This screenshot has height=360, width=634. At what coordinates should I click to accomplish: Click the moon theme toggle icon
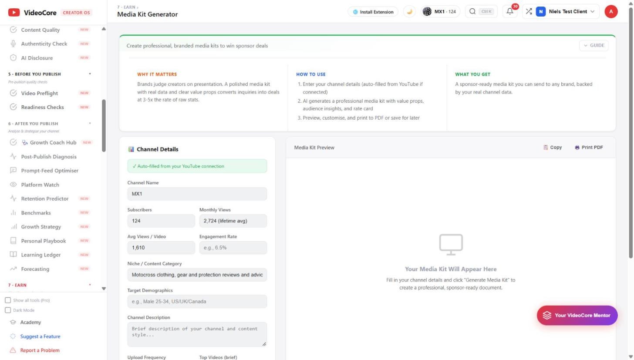[x=409, y=12]
